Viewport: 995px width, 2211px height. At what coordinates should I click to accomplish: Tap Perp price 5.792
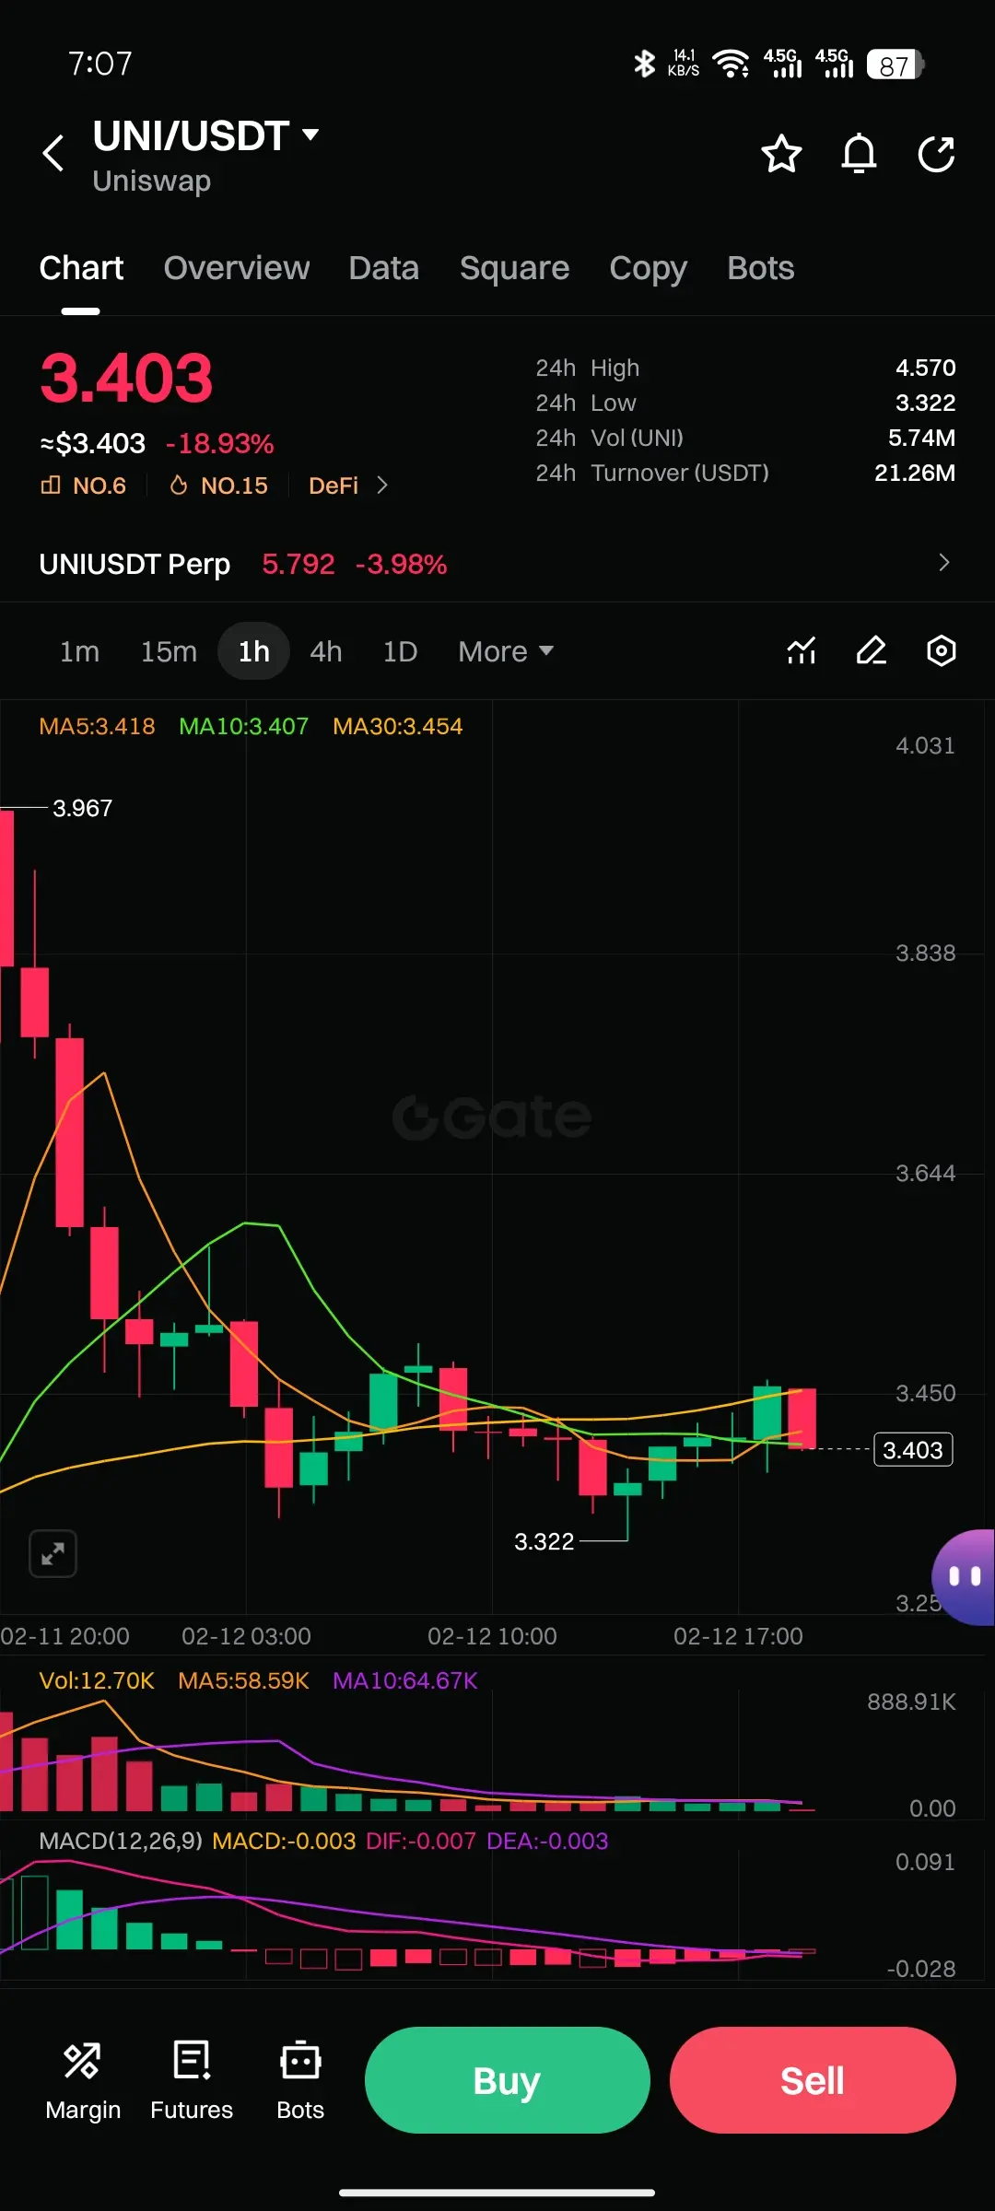[x=298, y=564]
